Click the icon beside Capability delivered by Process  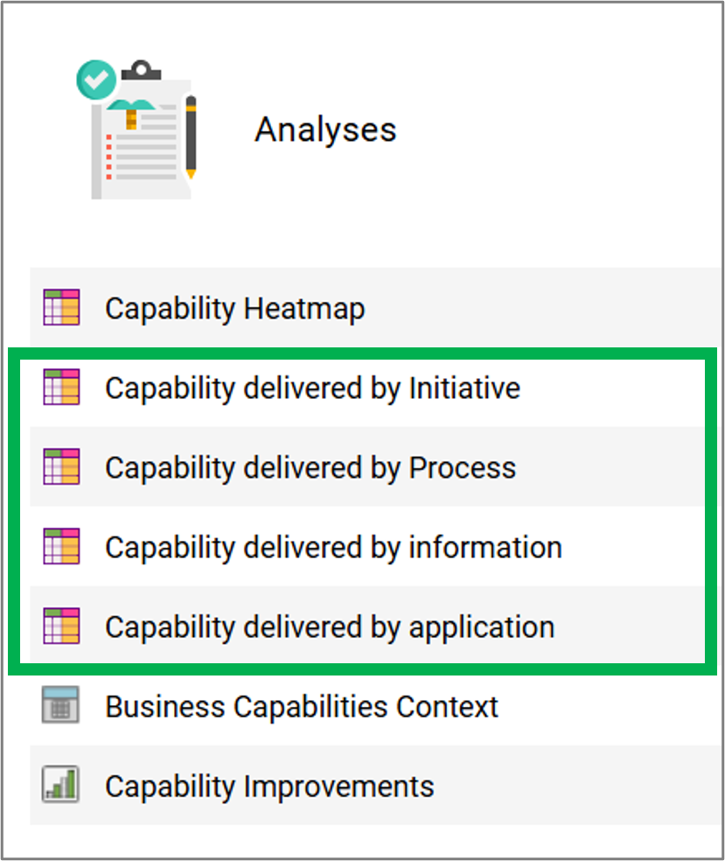coord(61,466)
